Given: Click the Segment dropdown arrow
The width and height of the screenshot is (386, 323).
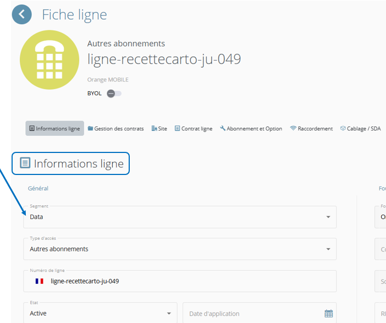Looking at the screenshot, I should point(328,217).
